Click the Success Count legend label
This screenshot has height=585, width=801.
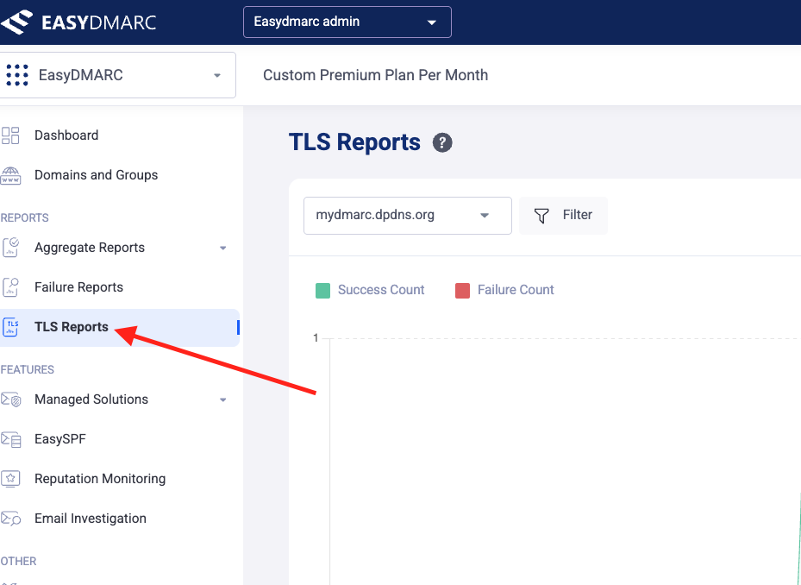[x=381, y=290]
